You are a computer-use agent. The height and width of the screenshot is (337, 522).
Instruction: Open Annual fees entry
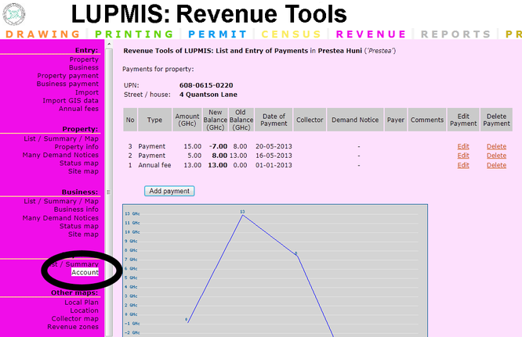[78, 109]
